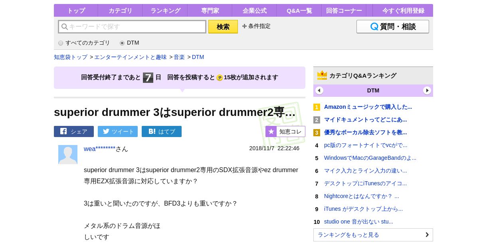The height and width of the screenshot is (251, 479).
Task: Click the Hatena B! bookmark icon
Action: coord(152,131)
